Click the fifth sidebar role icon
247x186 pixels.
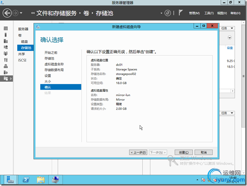[x=6, y=53]
